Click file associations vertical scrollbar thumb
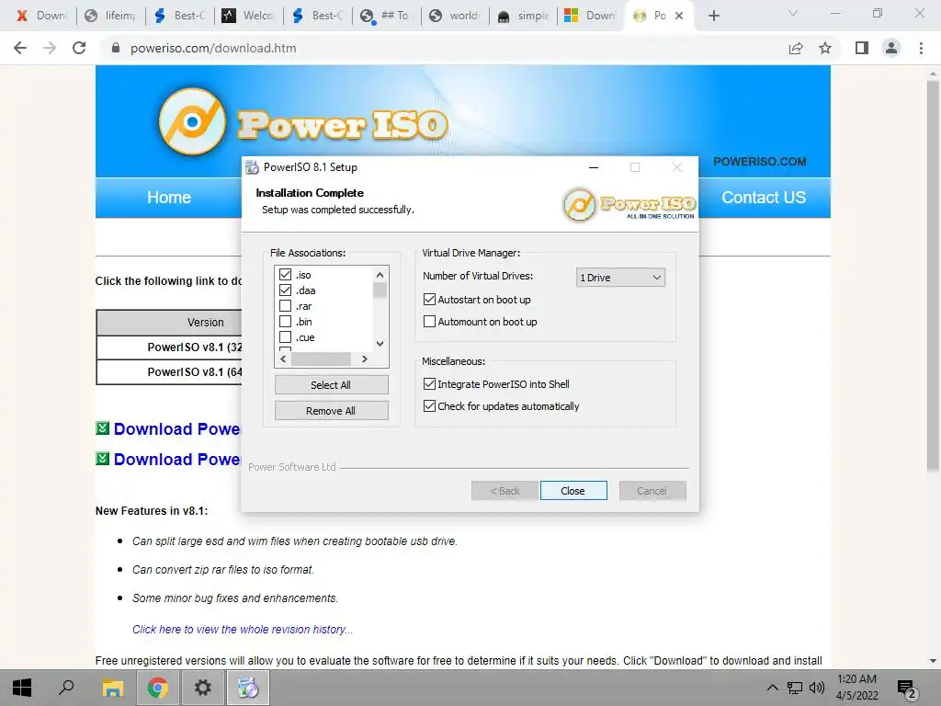Screen dimensions: 941x706 380,290
